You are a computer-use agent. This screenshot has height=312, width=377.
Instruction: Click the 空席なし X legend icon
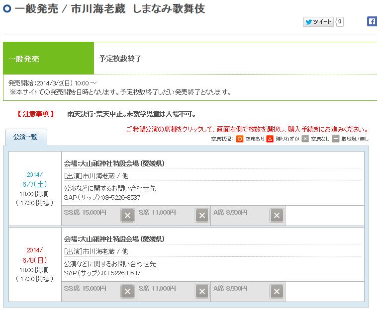[305, 139]
